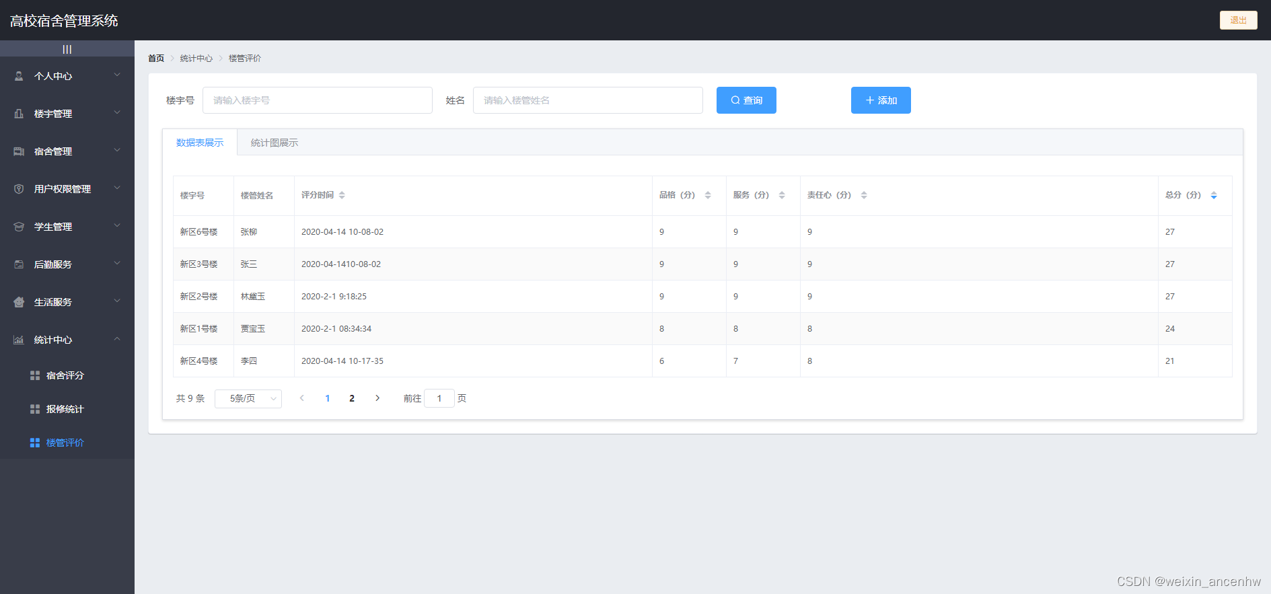Click the grid icon beside 报修统计
The image size is (1271, 594).
[x=35, y=409]
